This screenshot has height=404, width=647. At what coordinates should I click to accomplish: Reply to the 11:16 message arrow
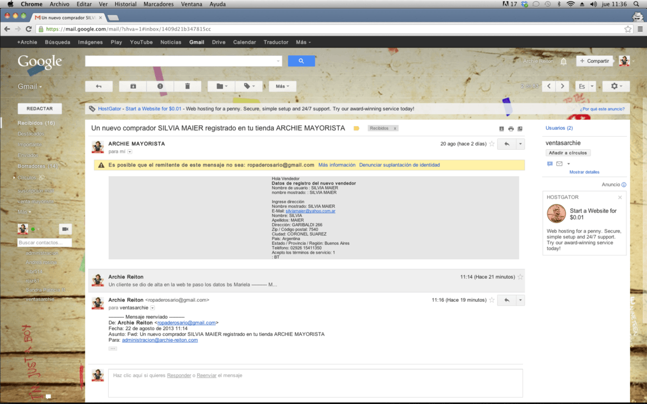tap(506, 300)
